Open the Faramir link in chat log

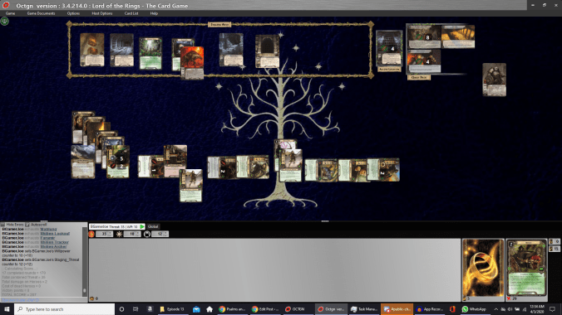(47, 238)
